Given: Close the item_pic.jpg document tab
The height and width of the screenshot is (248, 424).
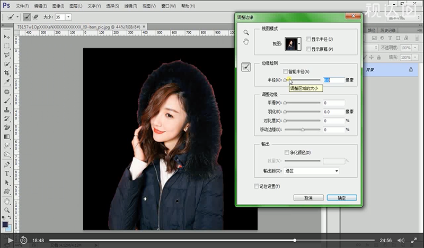Looking at the screenshot, I should pyautogui.click(x=144, y=26).
